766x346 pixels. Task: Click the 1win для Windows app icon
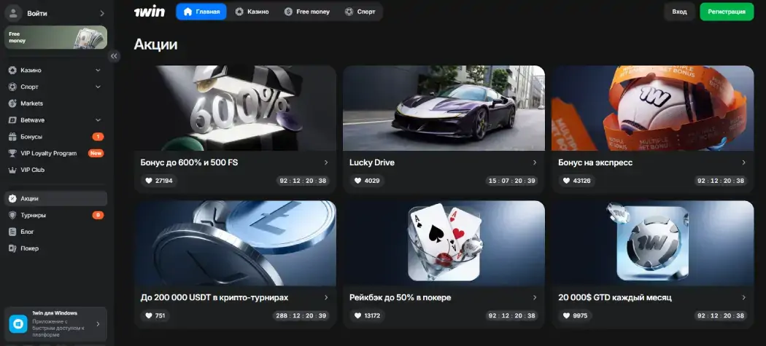(x=18, y=323)
